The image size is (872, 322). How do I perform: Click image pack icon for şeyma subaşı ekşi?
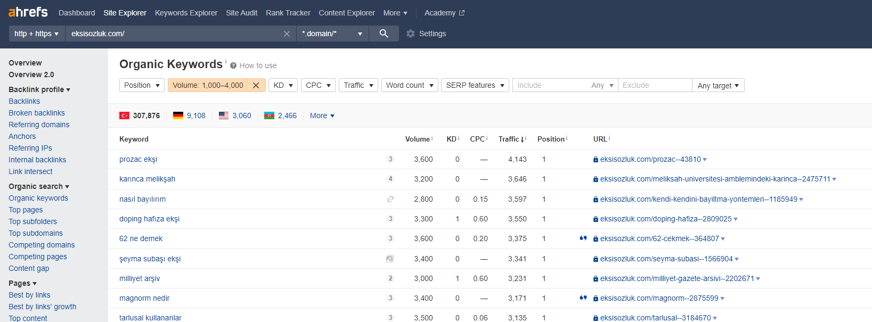[390, 259]
